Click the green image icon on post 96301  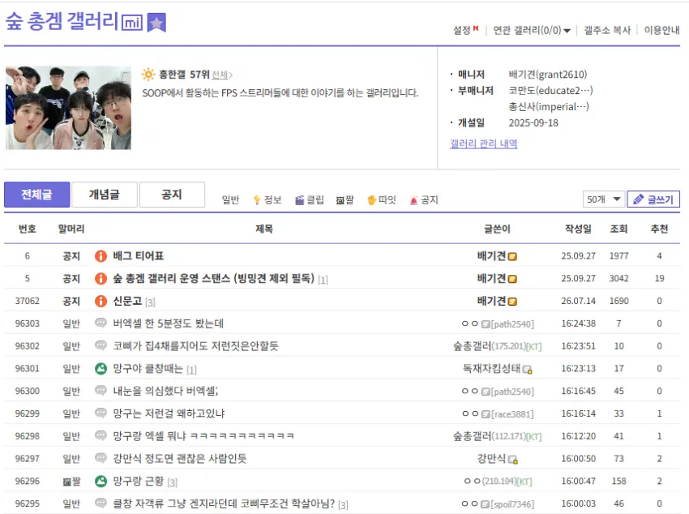101,369
